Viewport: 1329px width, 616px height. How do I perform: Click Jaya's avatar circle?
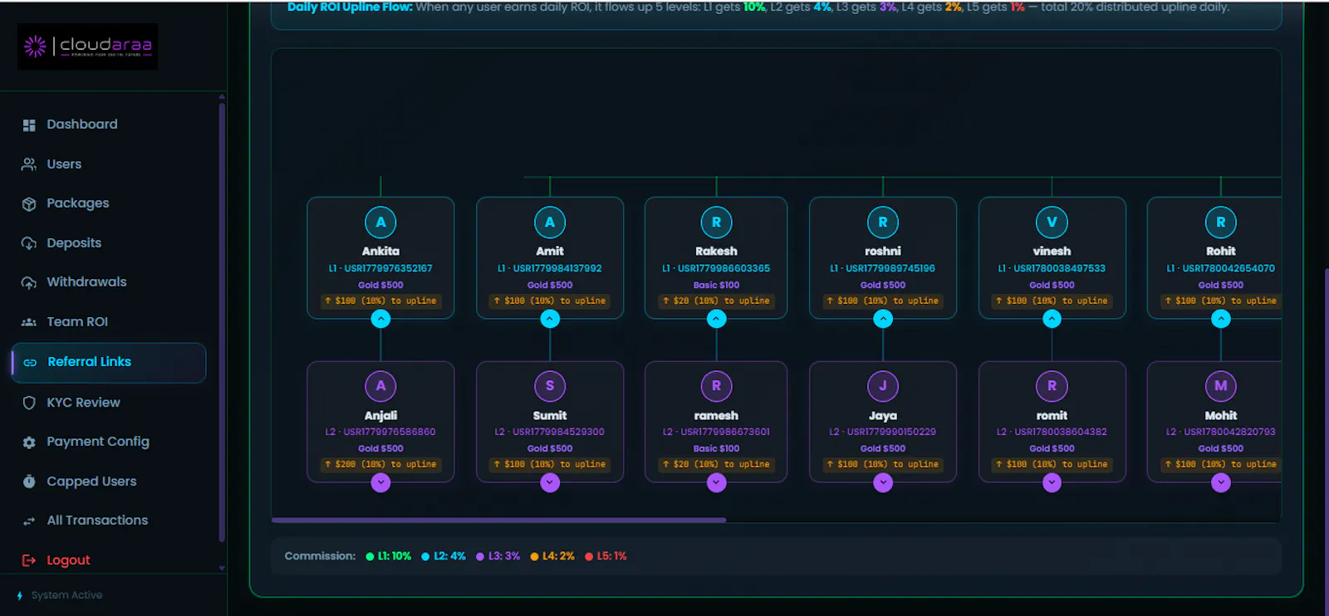pos(883,386)
